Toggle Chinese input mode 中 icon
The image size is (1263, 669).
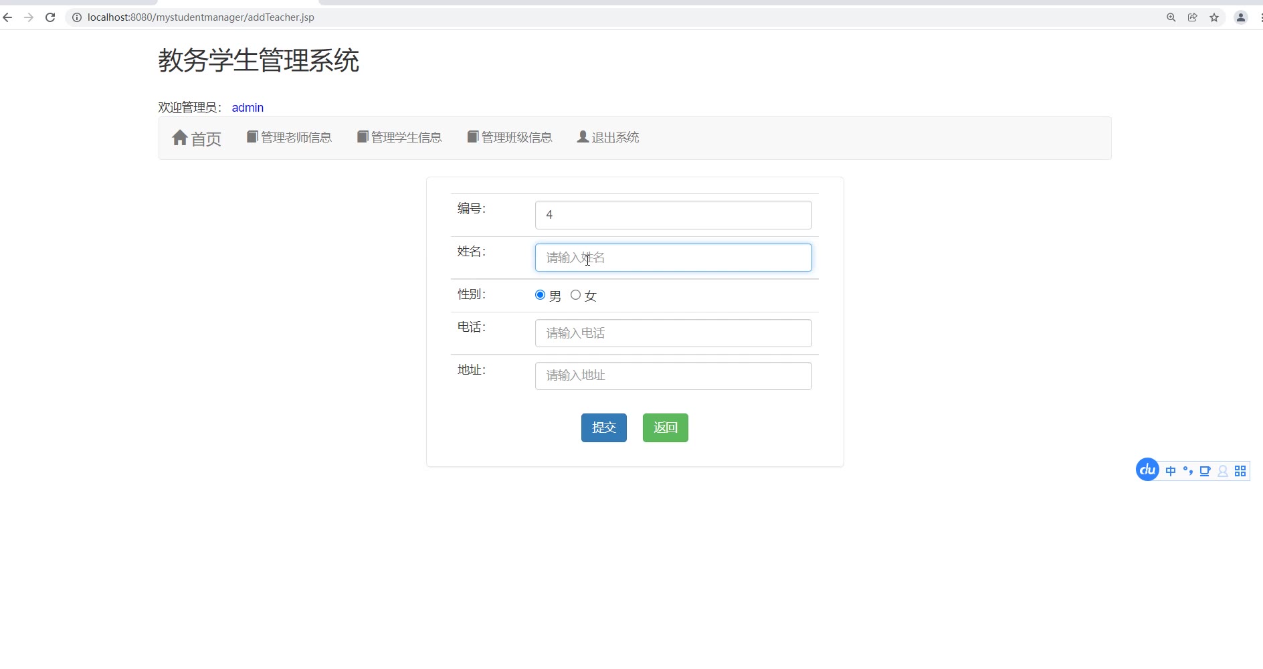tap(1171, 471)
